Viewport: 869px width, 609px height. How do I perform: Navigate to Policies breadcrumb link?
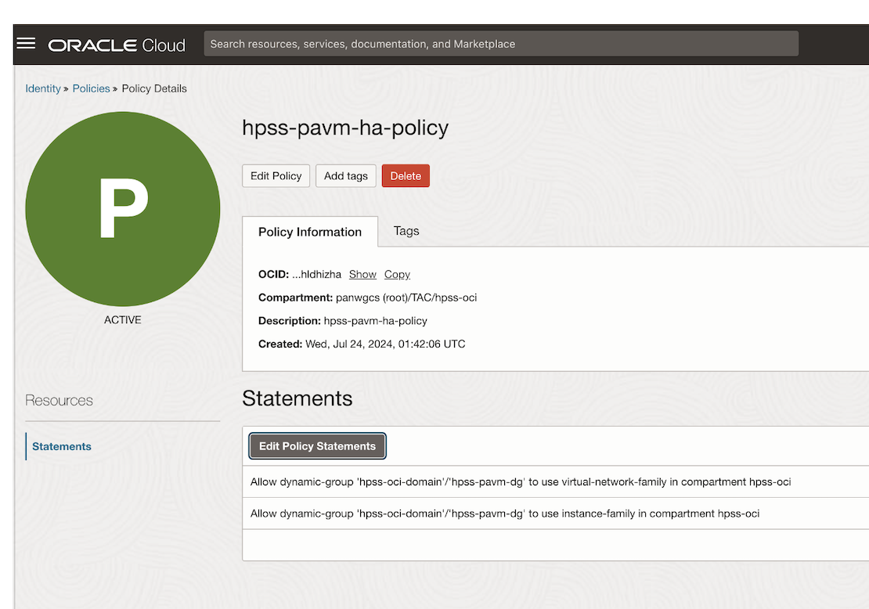[91, 88]
